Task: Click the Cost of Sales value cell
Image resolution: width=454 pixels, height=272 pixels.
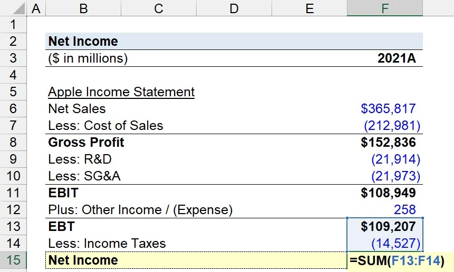Action: click(392, 126)
